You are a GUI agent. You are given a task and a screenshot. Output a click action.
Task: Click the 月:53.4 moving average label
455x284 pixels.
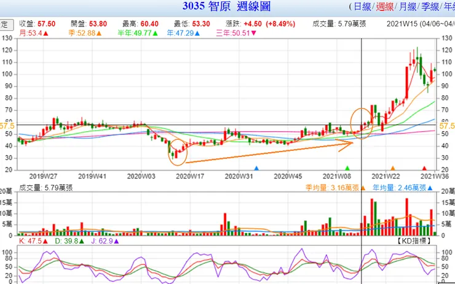pos(34,33)
